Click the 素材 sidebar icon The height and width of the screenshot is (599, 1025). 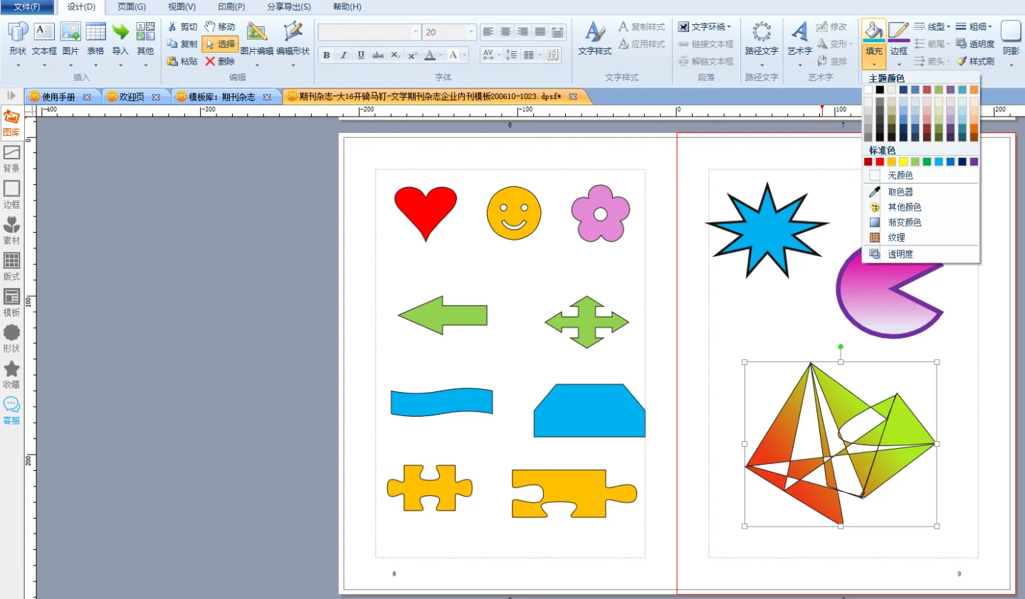[x=11, y=230]
